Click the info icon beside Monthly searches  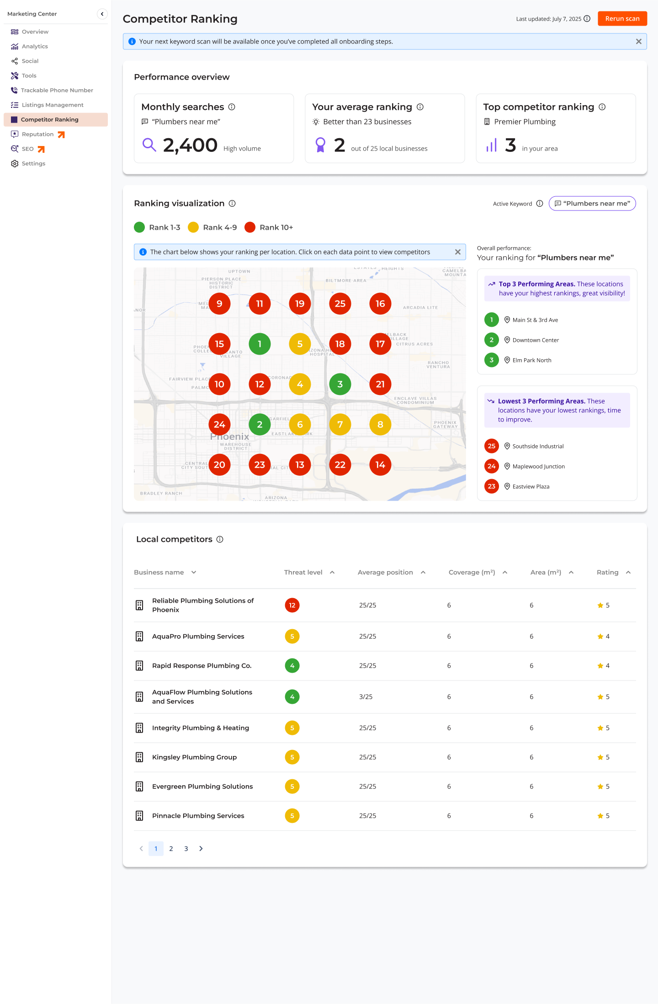[x=232, y=107]
